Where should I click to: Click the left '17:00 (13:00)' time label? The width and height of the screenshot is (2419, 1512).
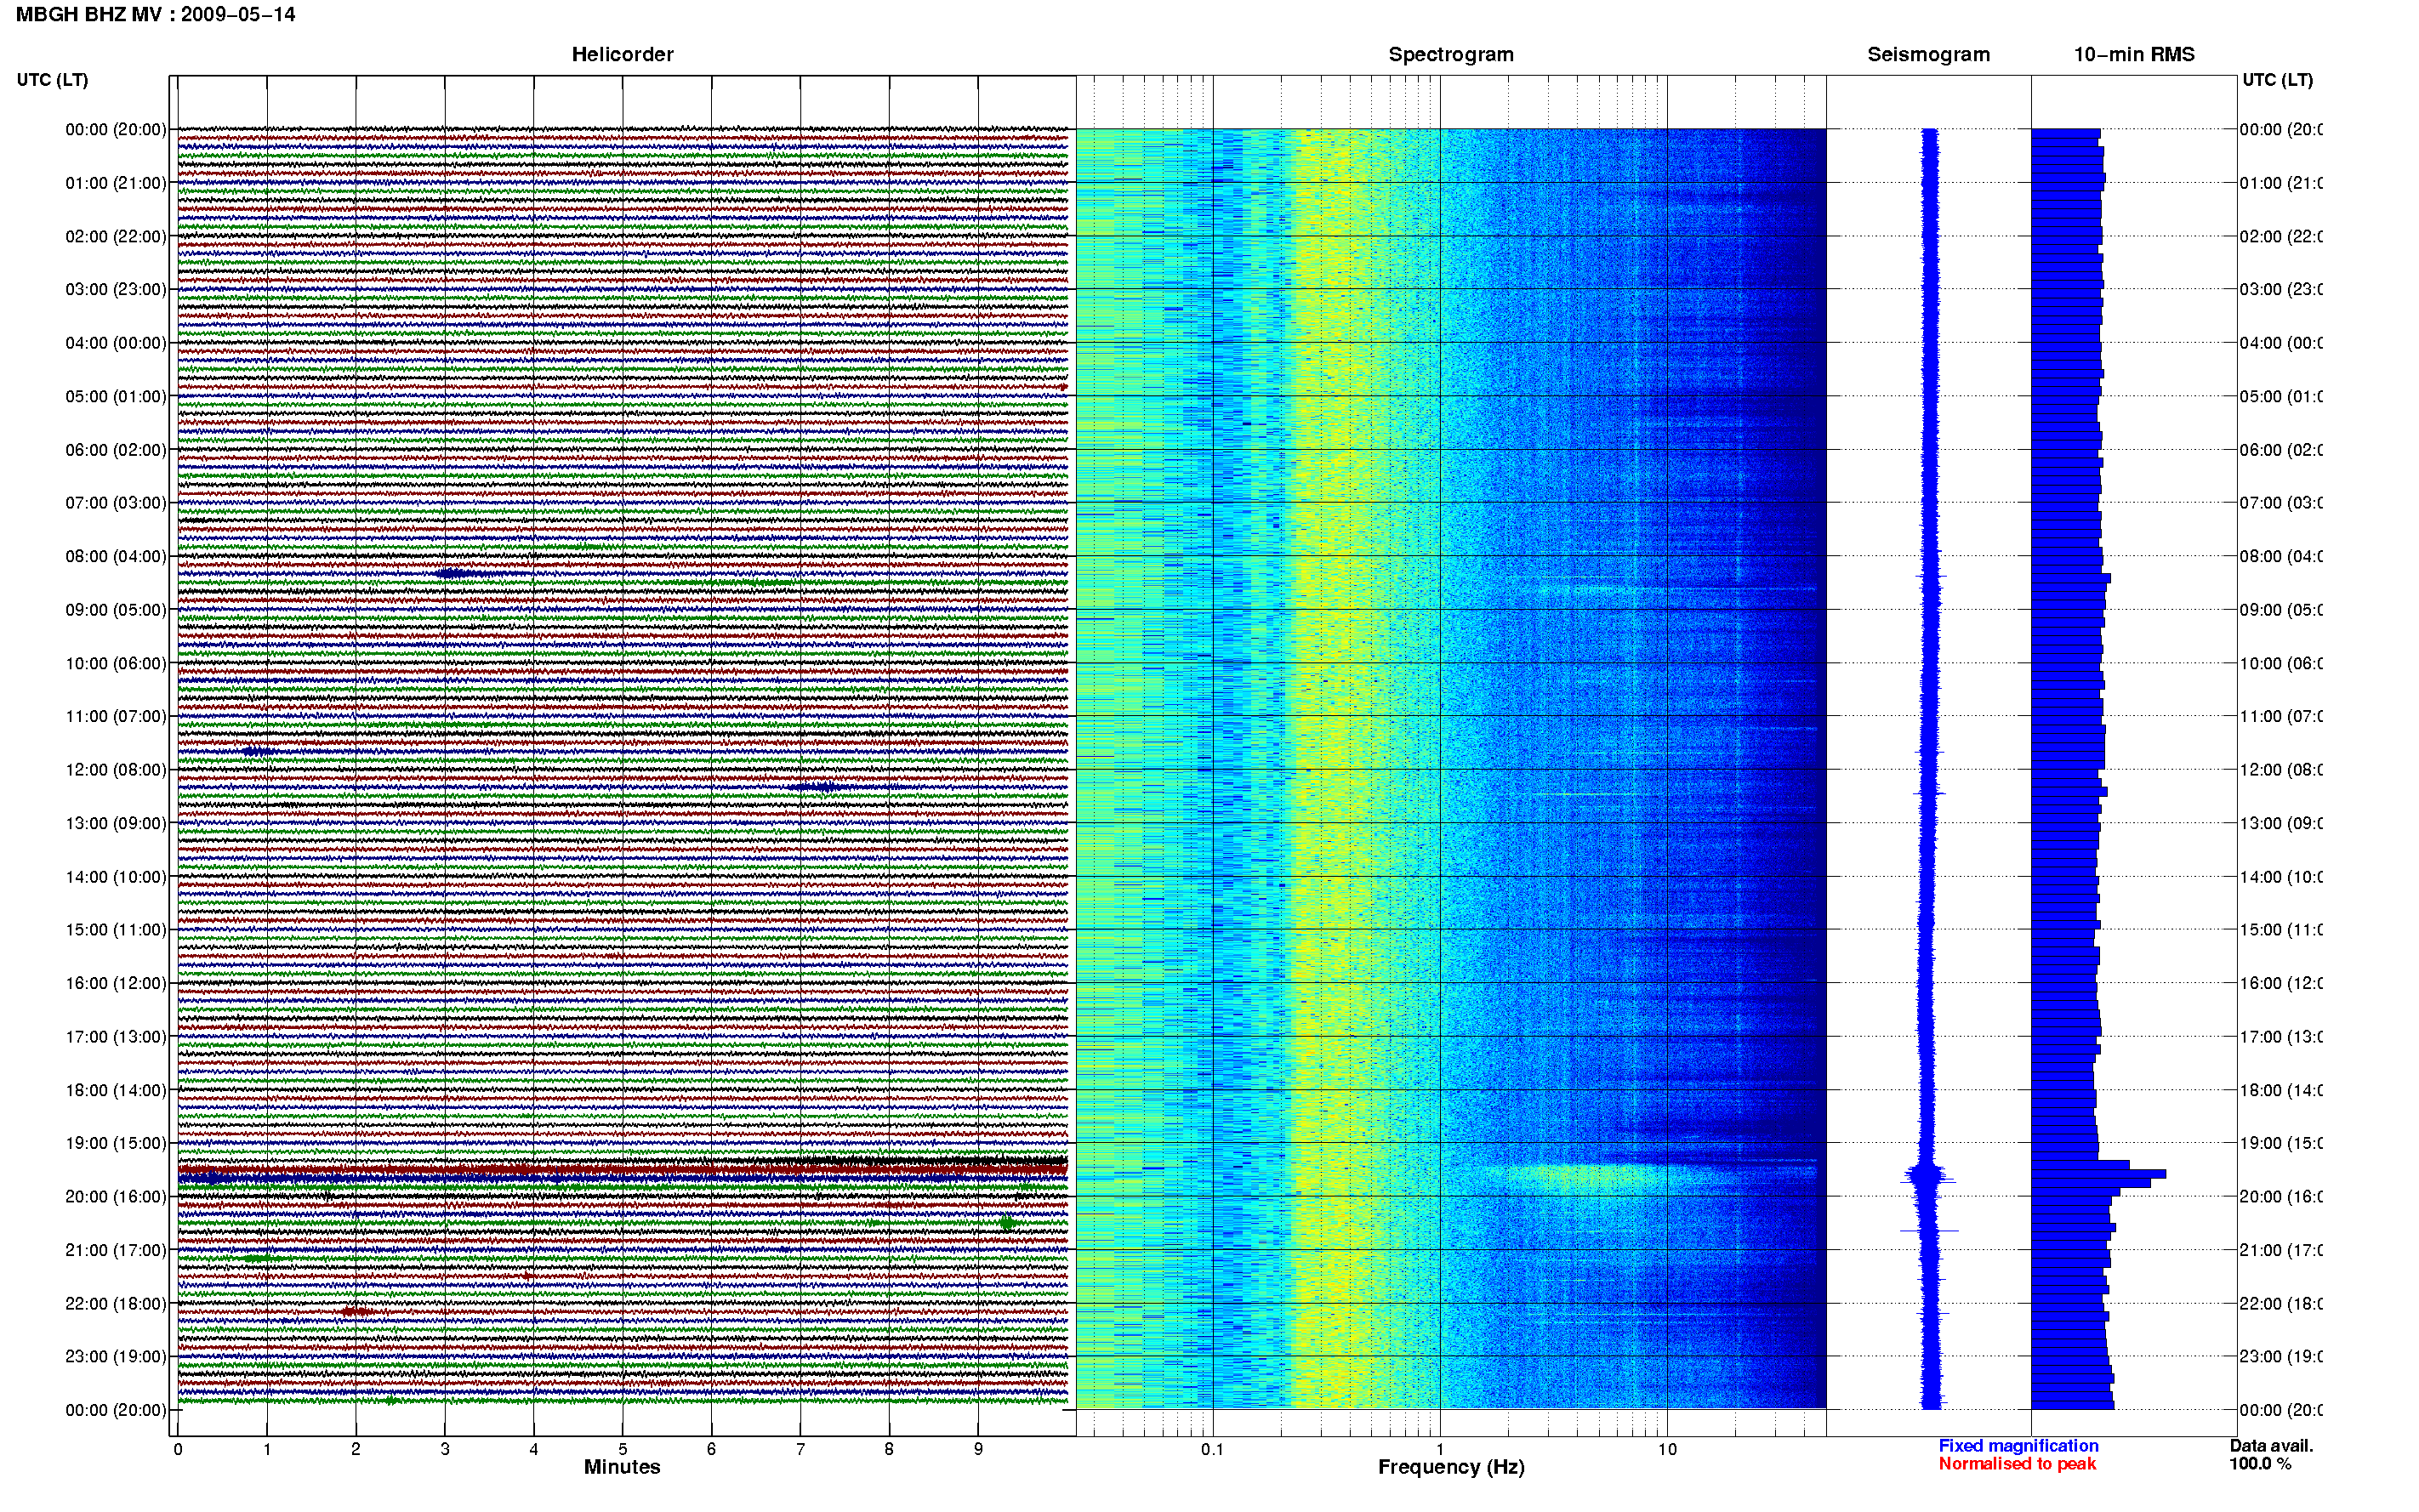click(x=116, y=1037)
